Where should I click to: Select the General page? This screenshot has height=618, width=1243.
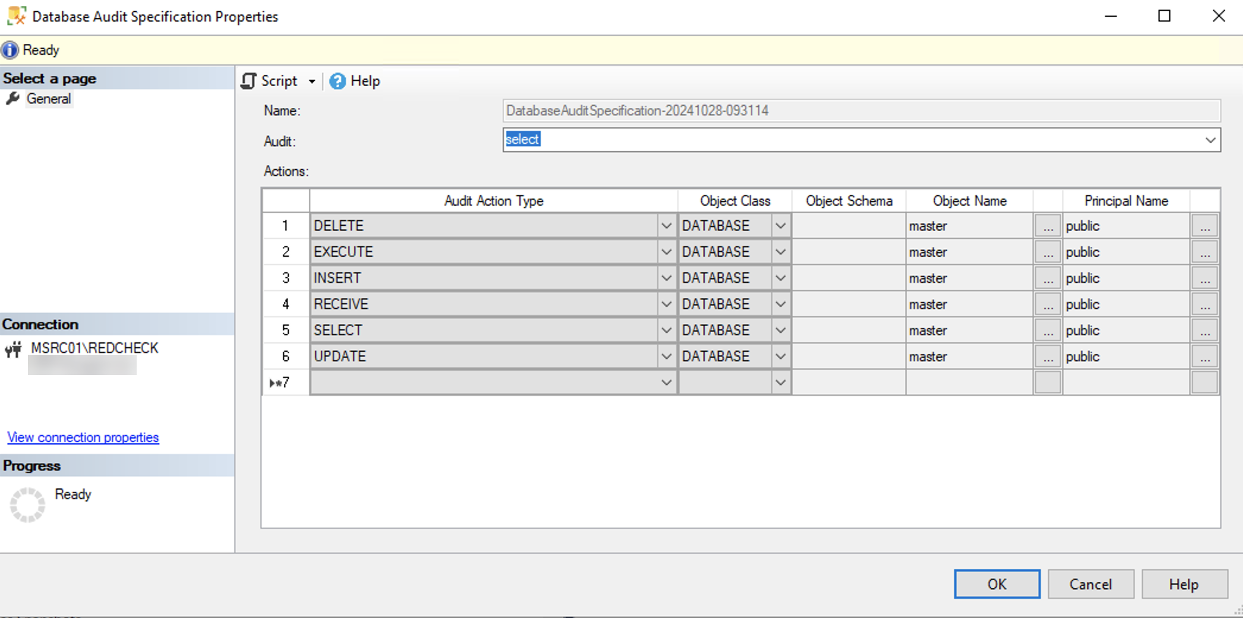tap(49, 99)
